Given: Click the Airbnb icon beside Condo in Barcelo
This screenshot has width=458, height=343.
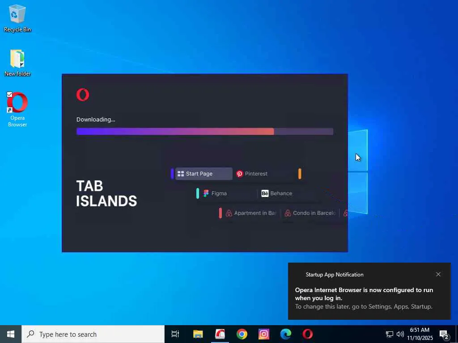Looking at the screenshot, I should (288, 213).
